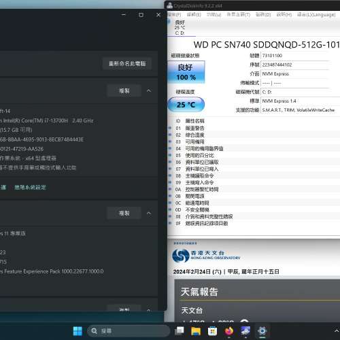
Task: Click status dot for attribute 06 row
Action: pos(170,162)
